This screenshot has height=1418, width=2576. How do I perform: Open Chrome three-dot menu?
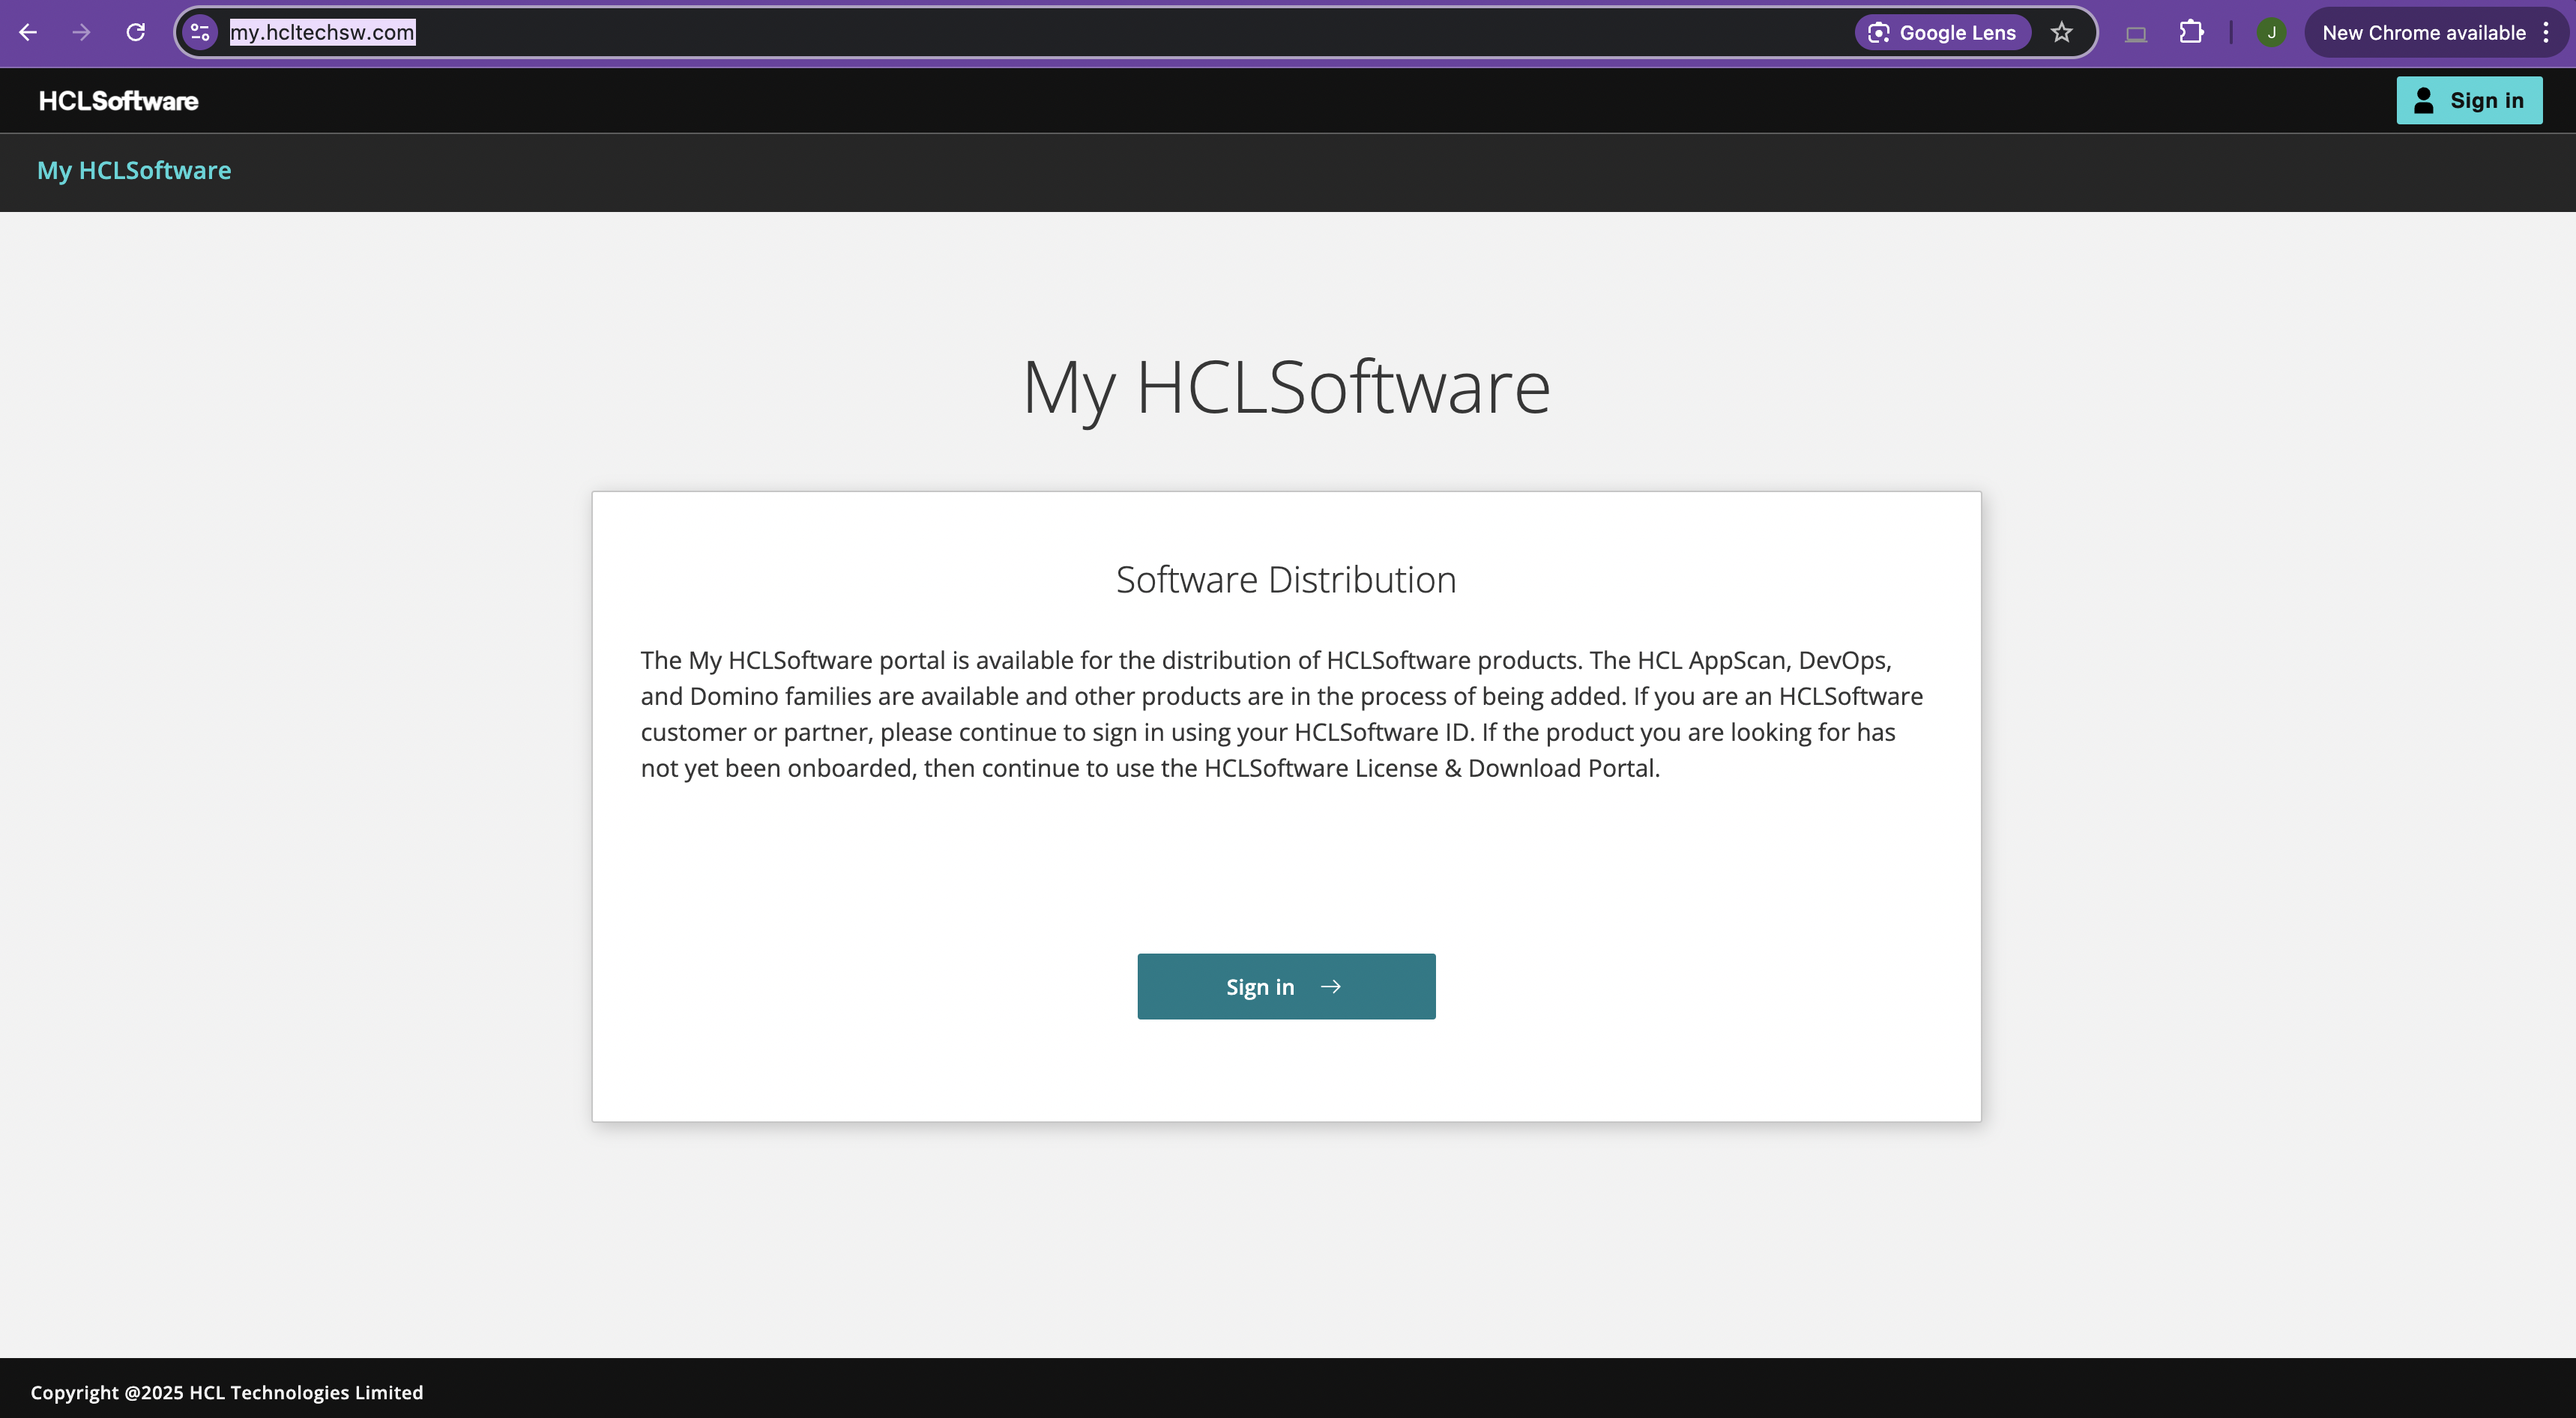2546,32
